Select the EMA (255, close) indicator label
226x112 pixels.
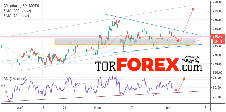17,10
